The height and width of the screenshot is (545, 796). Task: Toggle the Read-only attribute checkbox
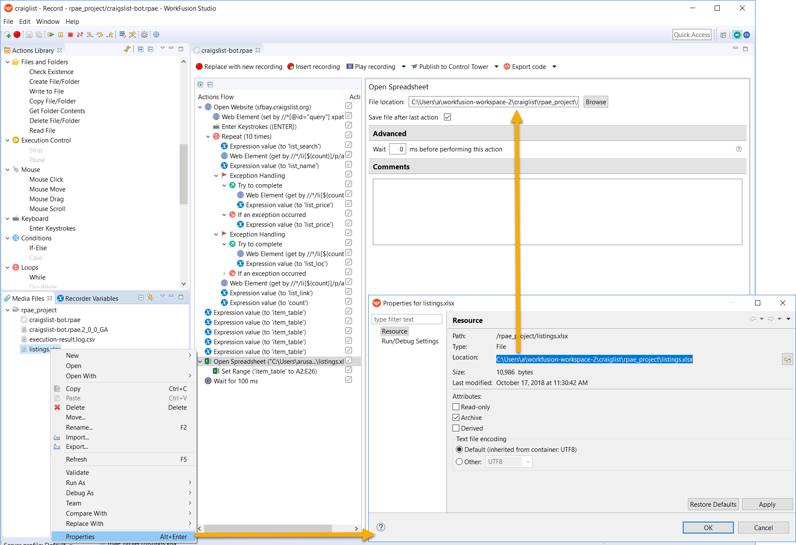pyautogui.click(x=456, y=407)
